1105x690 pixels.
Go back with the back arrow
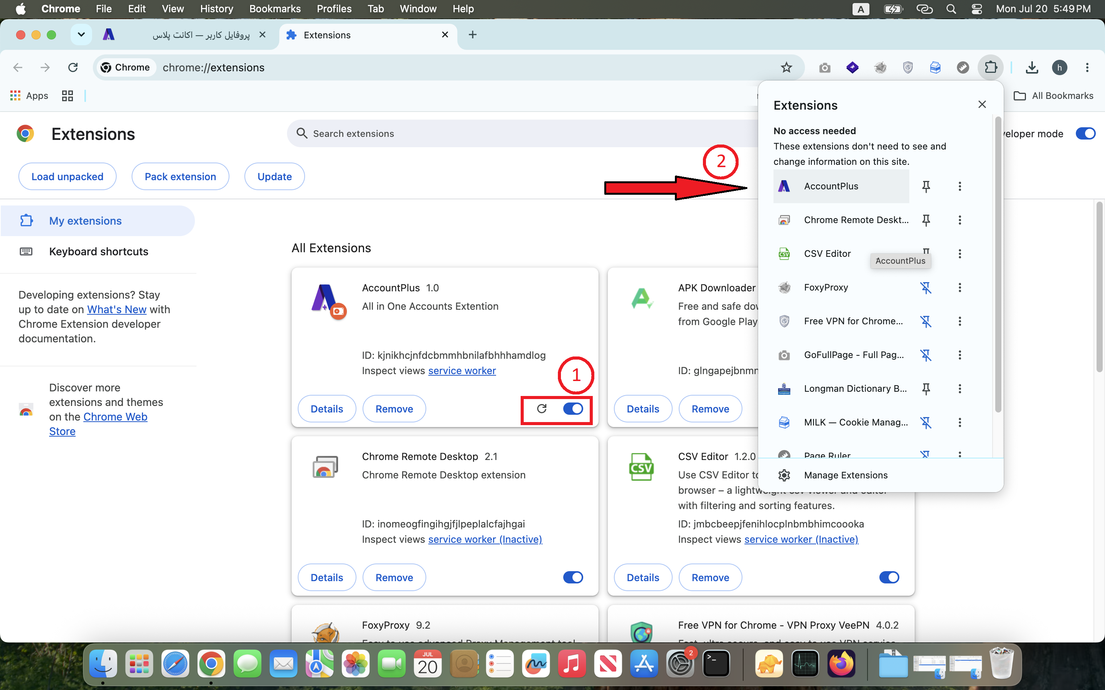click(18, 67)
